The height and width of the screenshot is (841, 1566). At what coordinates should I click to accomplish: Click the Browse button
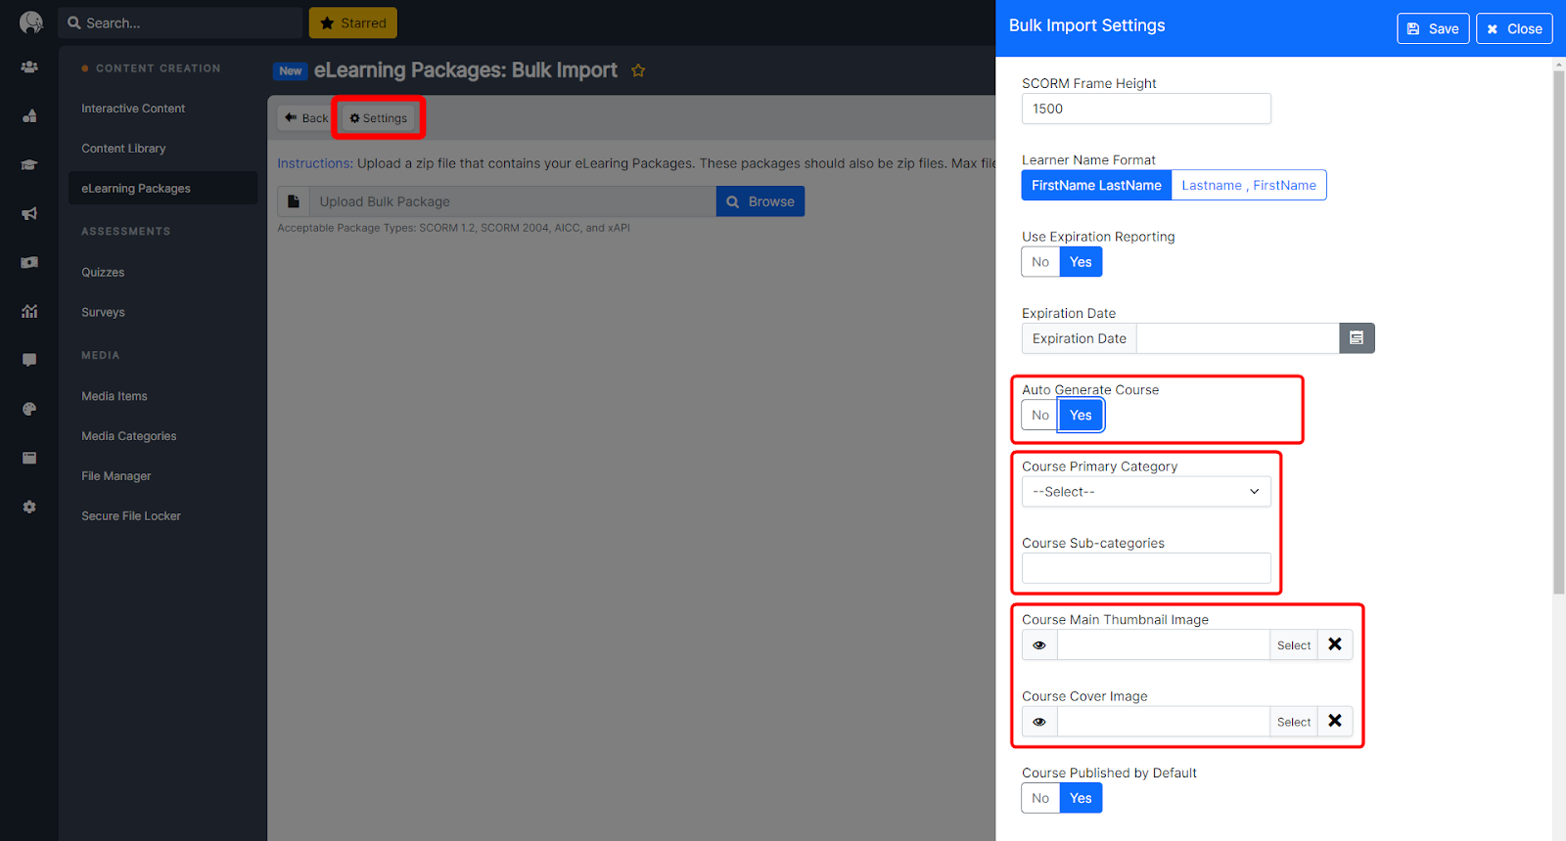pos(760,201)
